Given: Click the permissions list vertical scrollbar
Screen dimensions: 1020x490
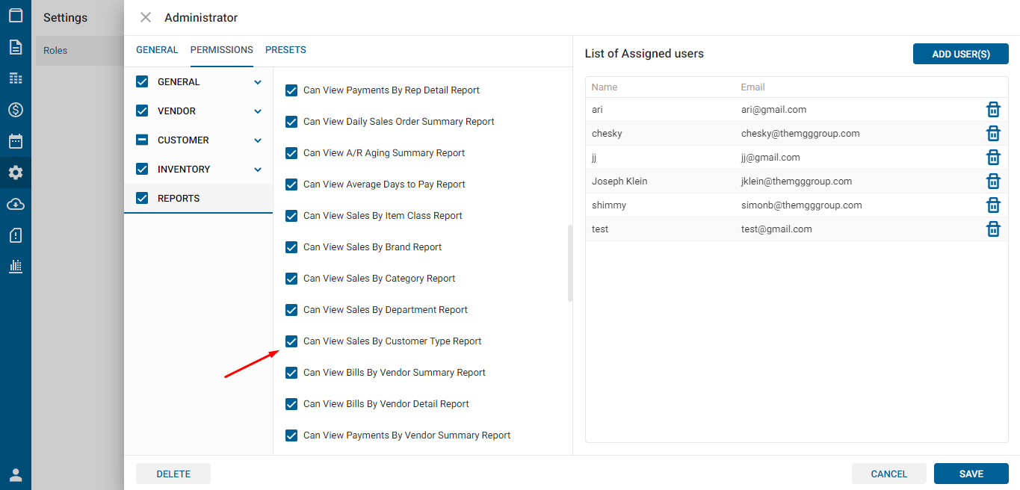Looking at the screenshot, I should tap(570, 263).
